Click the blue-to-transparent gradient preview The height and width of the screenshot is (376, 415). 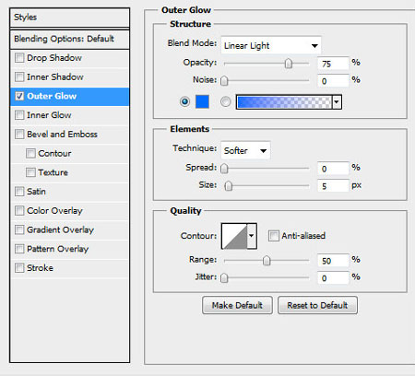(x=285, y=102)
